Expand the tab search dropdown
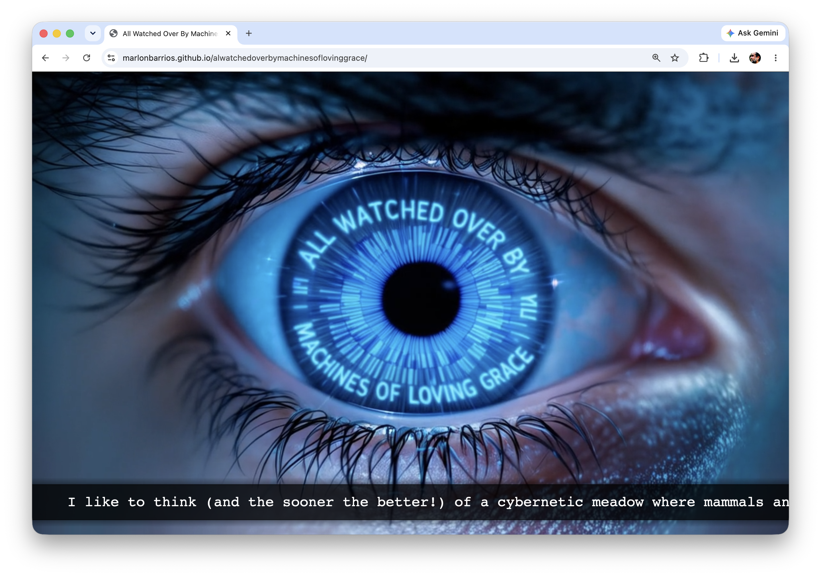The image size is (821, 577). (x=93, y=33)
